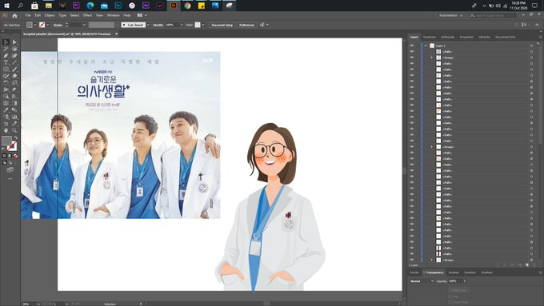Click the large Fill swatch in toolbar
544x306 pixels.
6,141
